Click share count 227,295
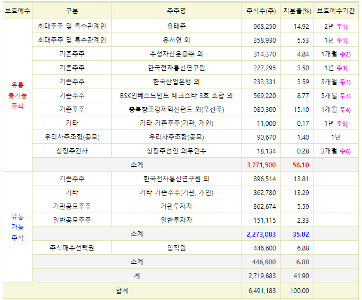Image resolution: width=362 pixels, height=300 pixels. click(x=264, y=68)
